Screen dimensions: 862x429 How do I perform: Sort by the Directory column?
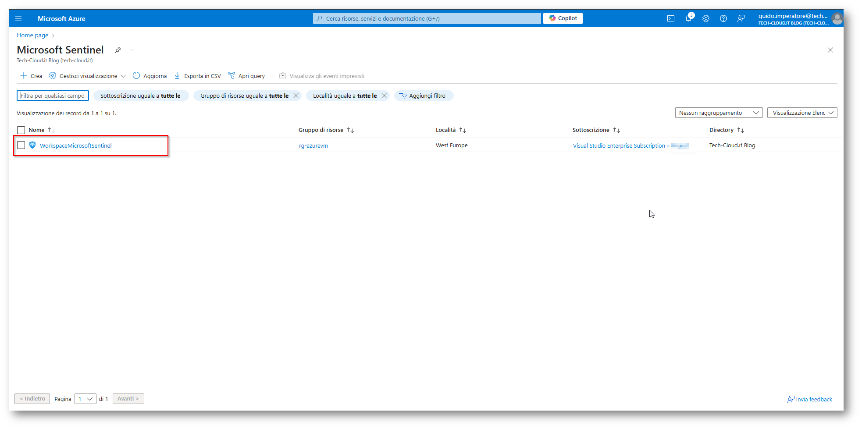pos(727,130)
